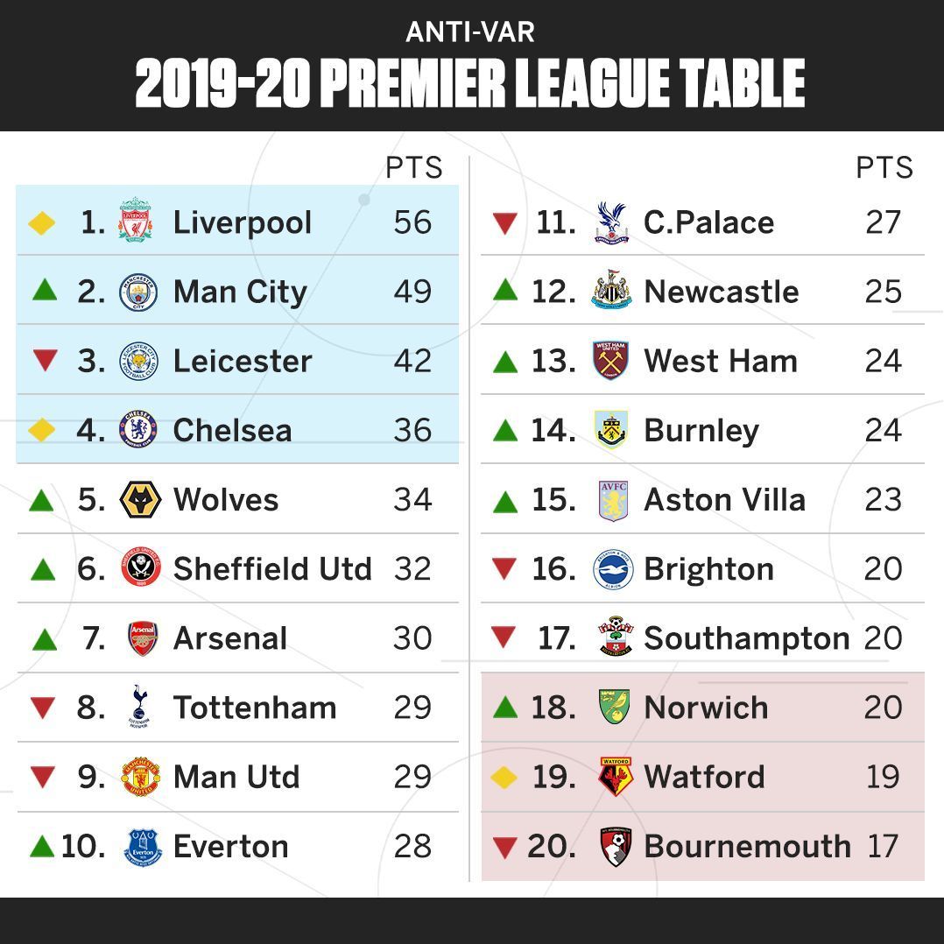Click the yellow diamond beside Watford

click(504, 777)
